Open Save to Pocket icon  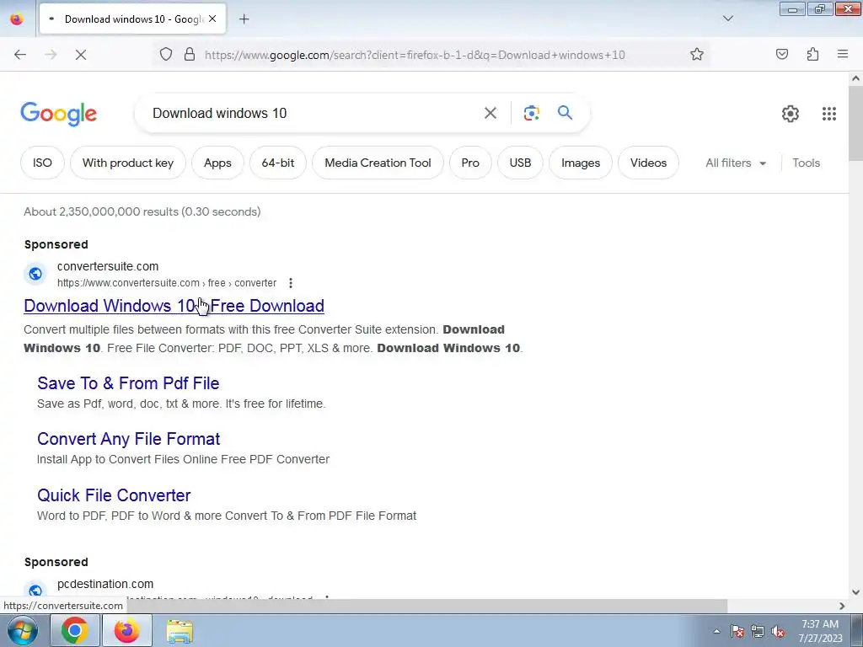pyautogui.click(x=781, y=54)
